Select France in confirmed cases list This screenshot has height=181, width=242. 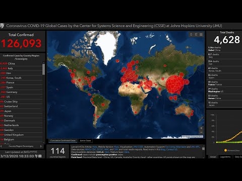(21, 82)
